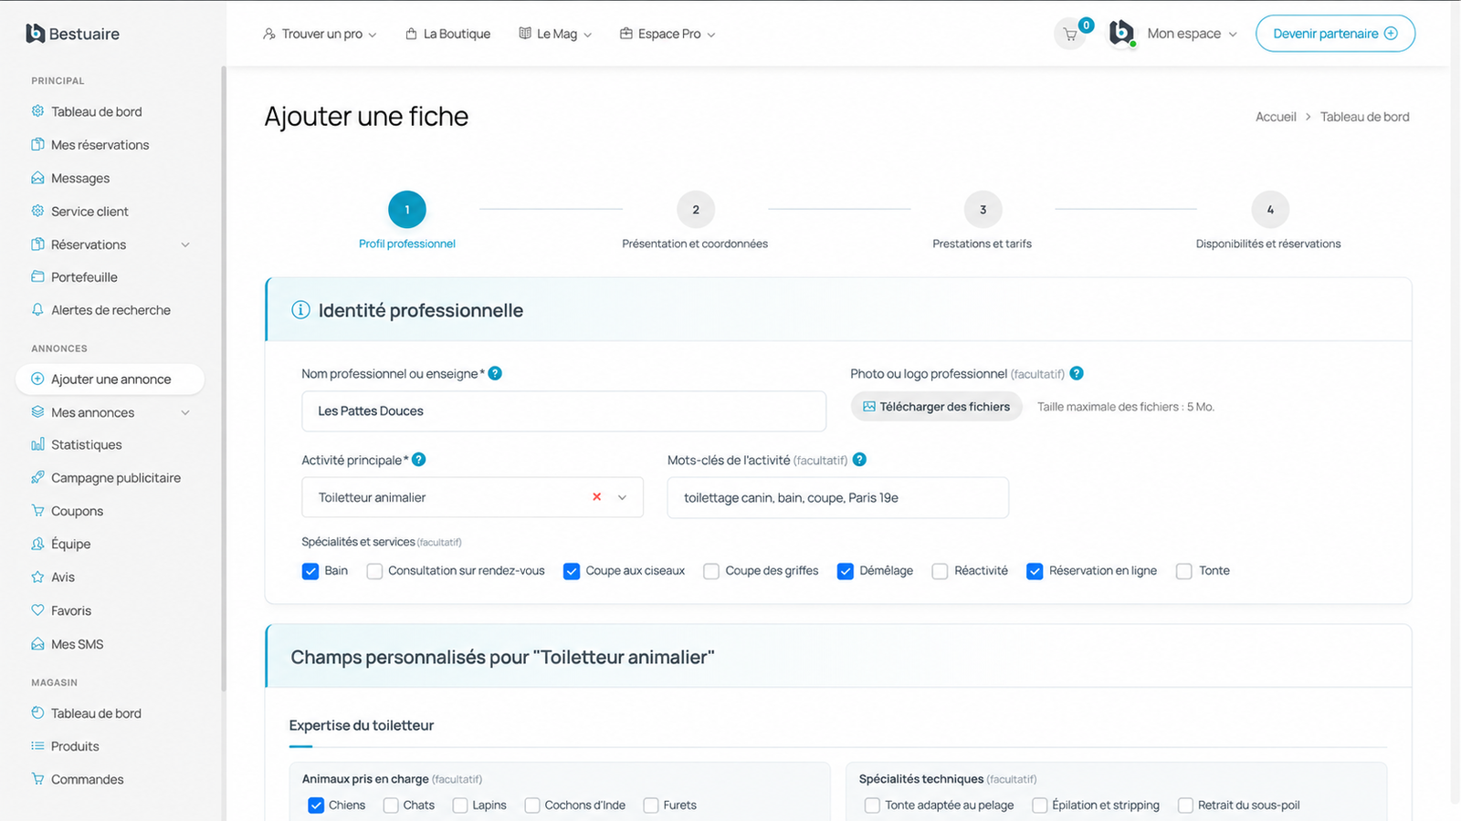
Task: Open Mes SMS in the sidebar
Action: [77, 644]
